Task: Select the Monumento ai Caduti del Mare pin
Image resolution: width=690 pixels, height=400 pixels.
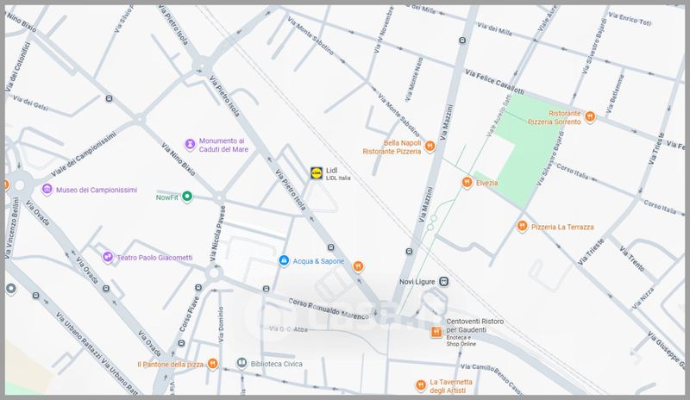Action: [190, 143]
